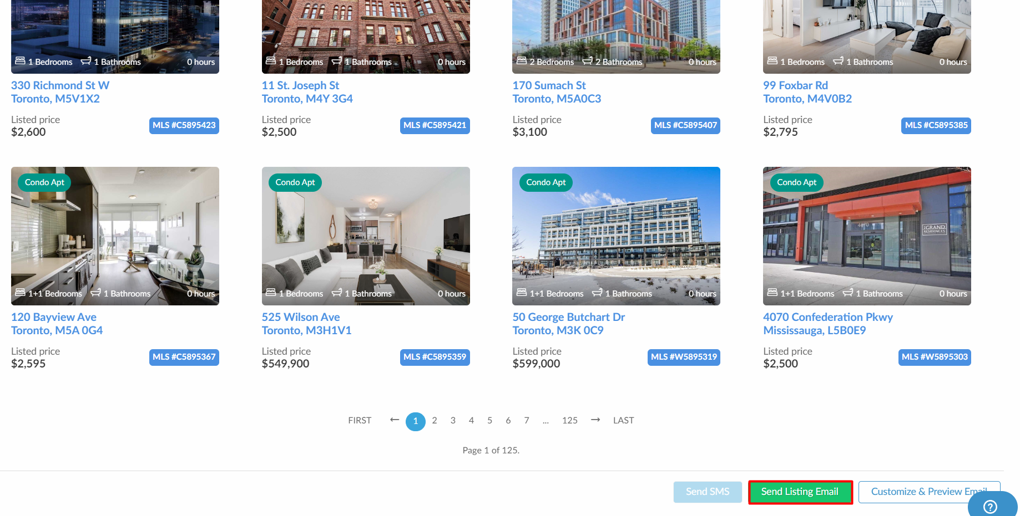Click bed icon on 50 George Butchart photo
This screenshot has height=516, width=1020.
[522, 293]
